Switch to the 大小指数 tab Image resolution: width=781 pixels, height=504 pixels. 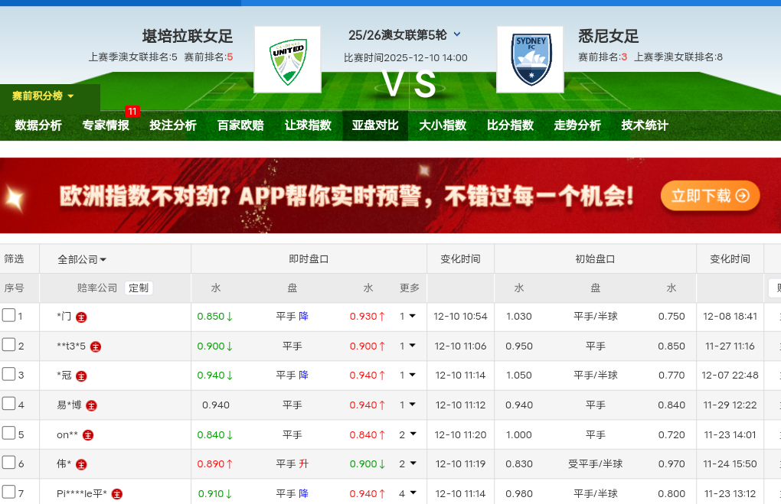(x=443, y=125)
